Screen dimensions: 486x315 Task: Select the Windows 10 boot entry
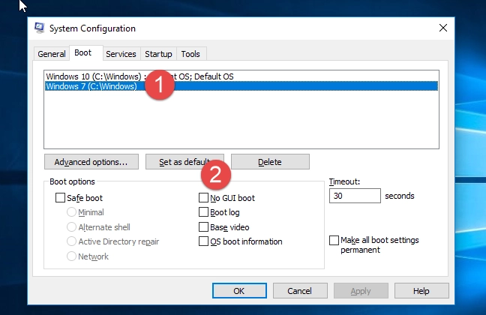[241, 76]
